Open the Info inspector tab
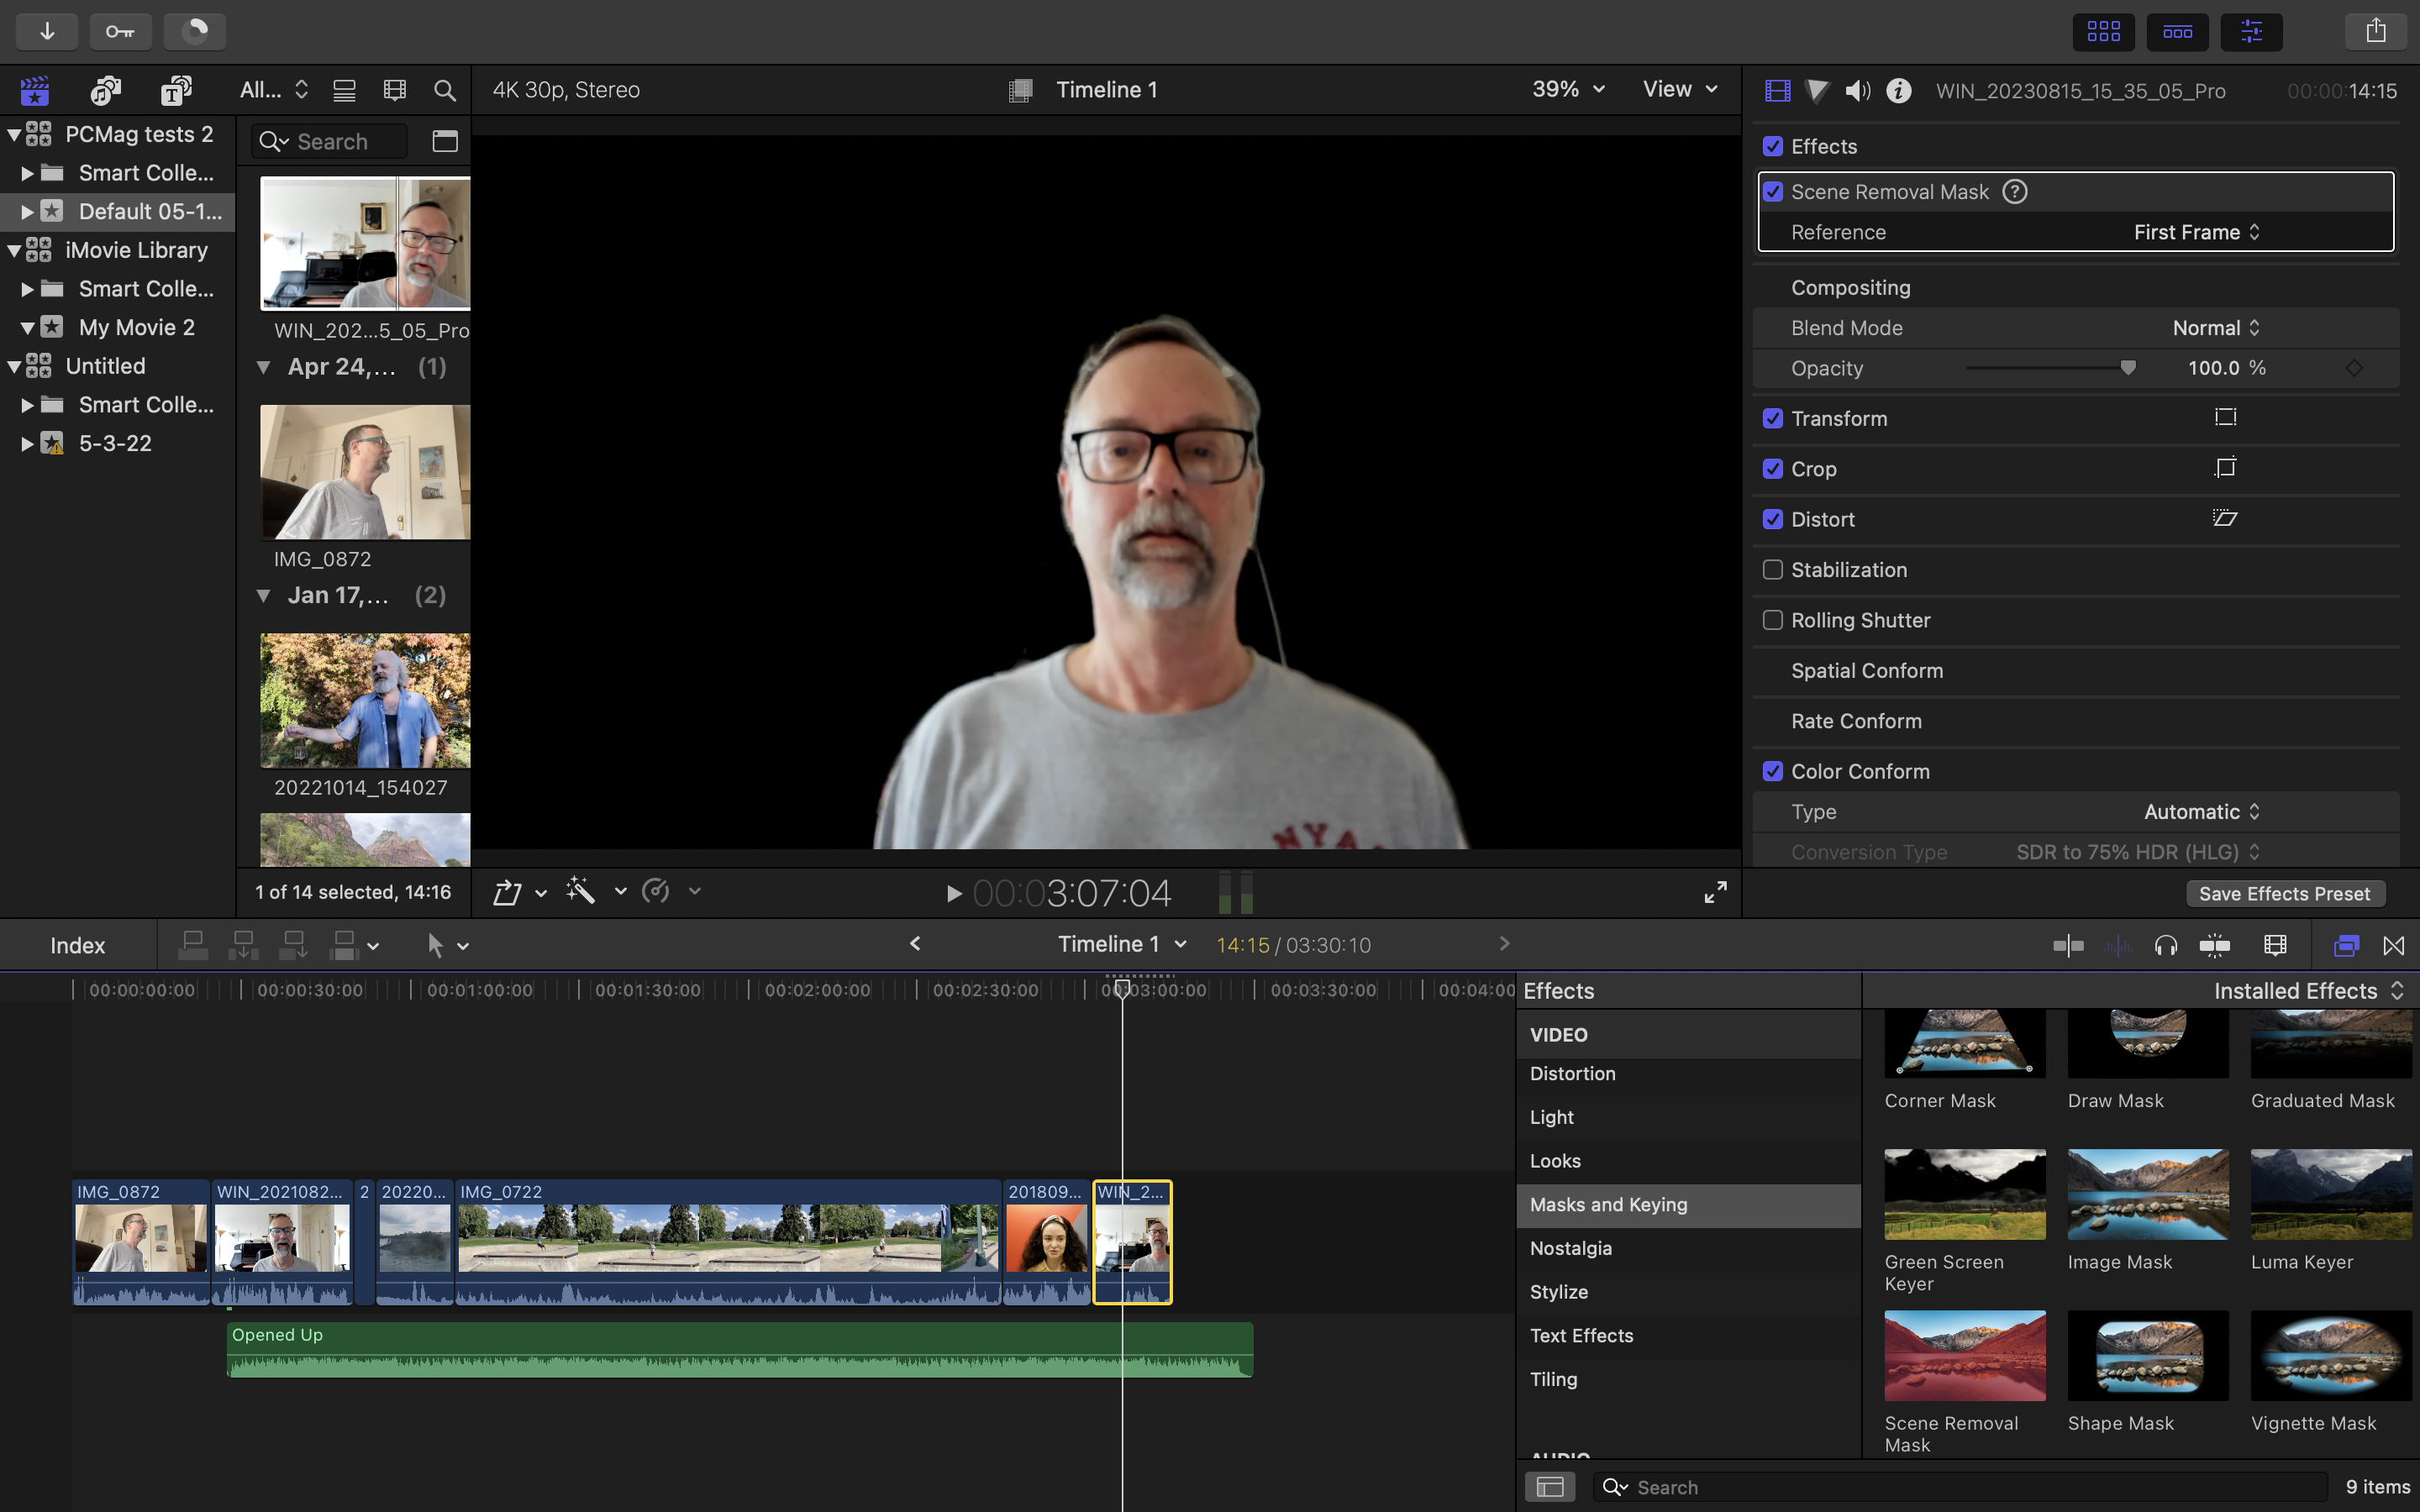2420x1512 pixels. coord(1898,91)
